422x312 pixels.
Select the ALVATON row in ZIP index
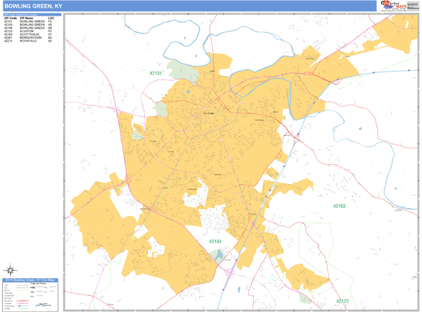click(28, 31)
